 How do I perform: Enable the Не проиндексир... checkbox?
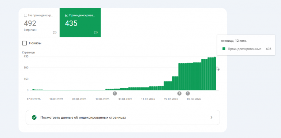pyautogui.click(x=26, y=15)
